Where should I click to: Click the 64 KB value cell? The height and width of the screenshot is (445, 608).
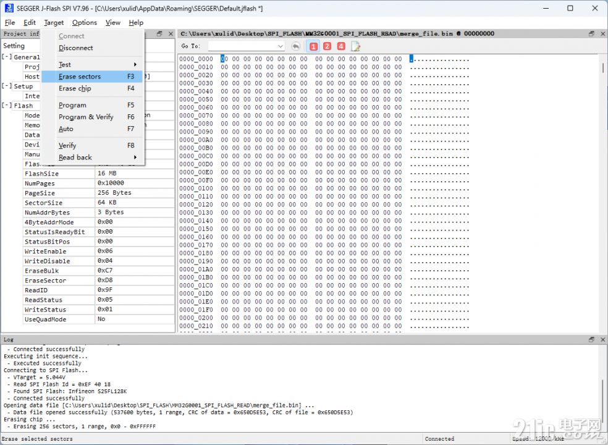pos(135,203)
